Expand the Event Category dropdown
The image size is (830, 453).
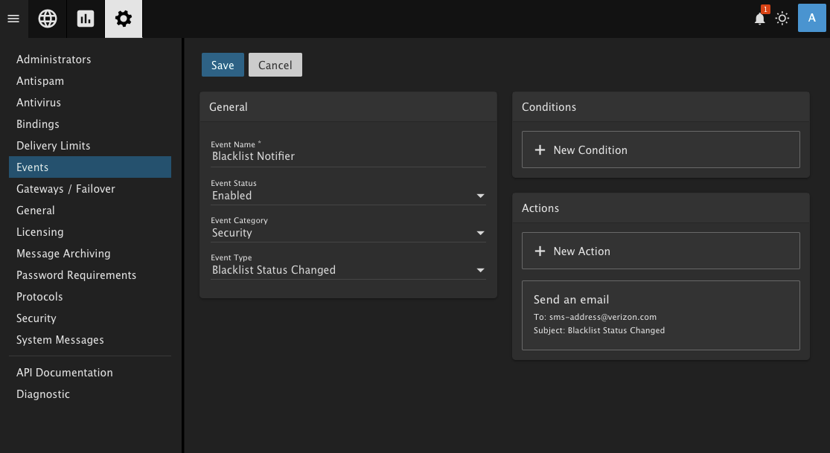click(480, 233)
